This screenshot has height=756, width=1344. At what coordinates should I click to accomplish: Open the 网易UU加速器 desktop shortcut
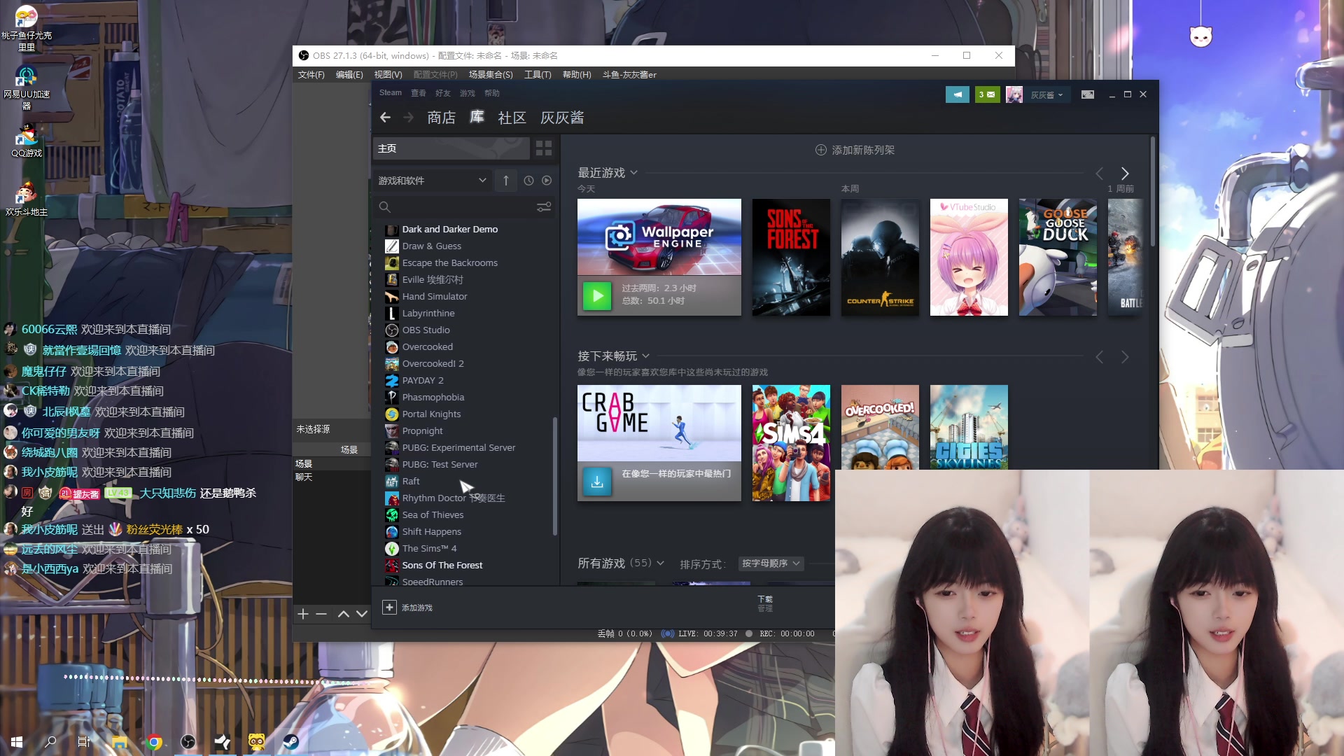coord(27,88)
